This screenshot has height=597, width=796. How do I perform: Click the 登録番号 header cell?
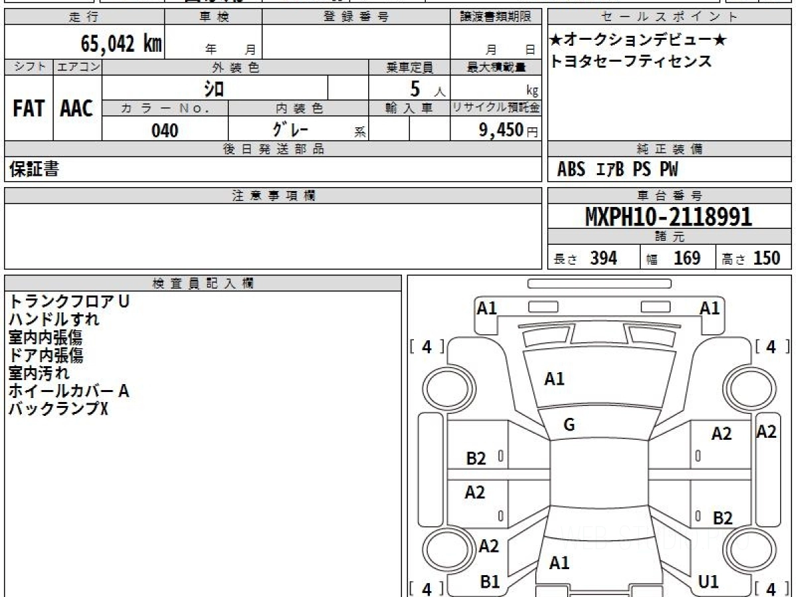click(x=356, y=17)
